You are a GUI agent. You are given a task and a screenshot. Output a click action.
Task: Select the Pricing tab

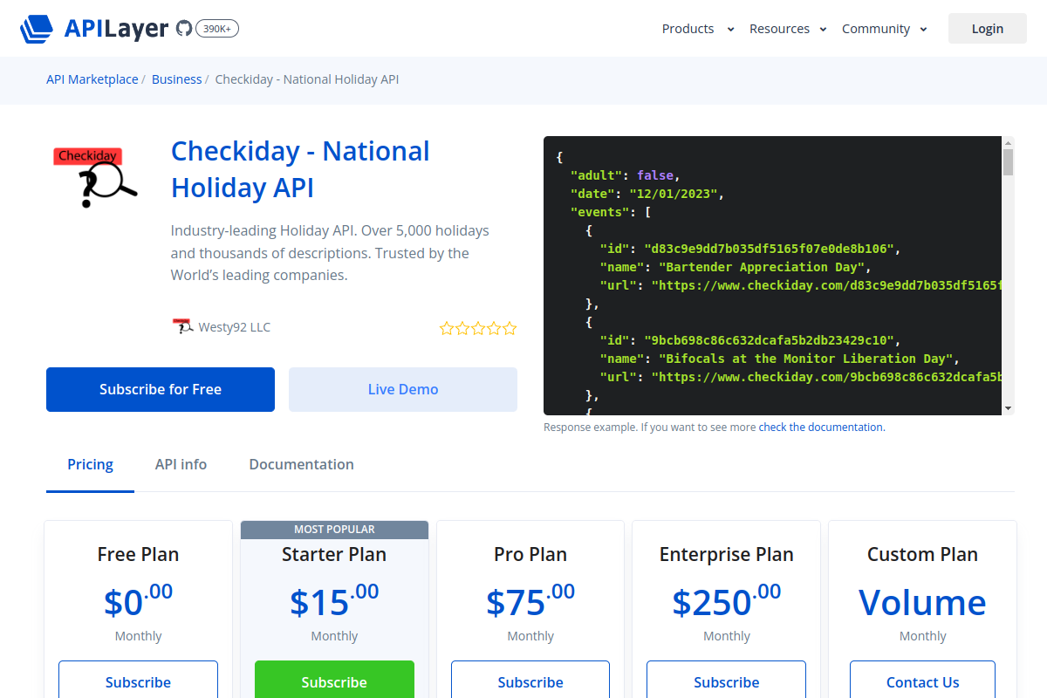coord(91,464)
